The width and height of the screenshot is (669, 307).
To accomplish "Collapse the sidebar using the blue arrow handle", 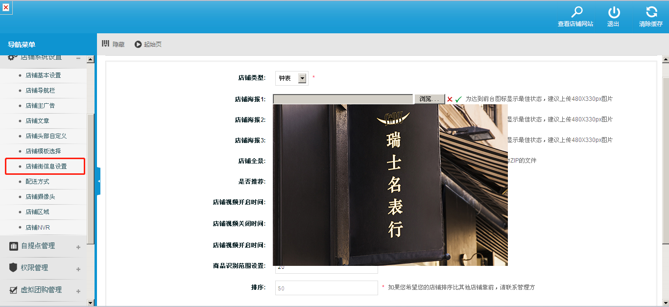I will click(98, 181).
